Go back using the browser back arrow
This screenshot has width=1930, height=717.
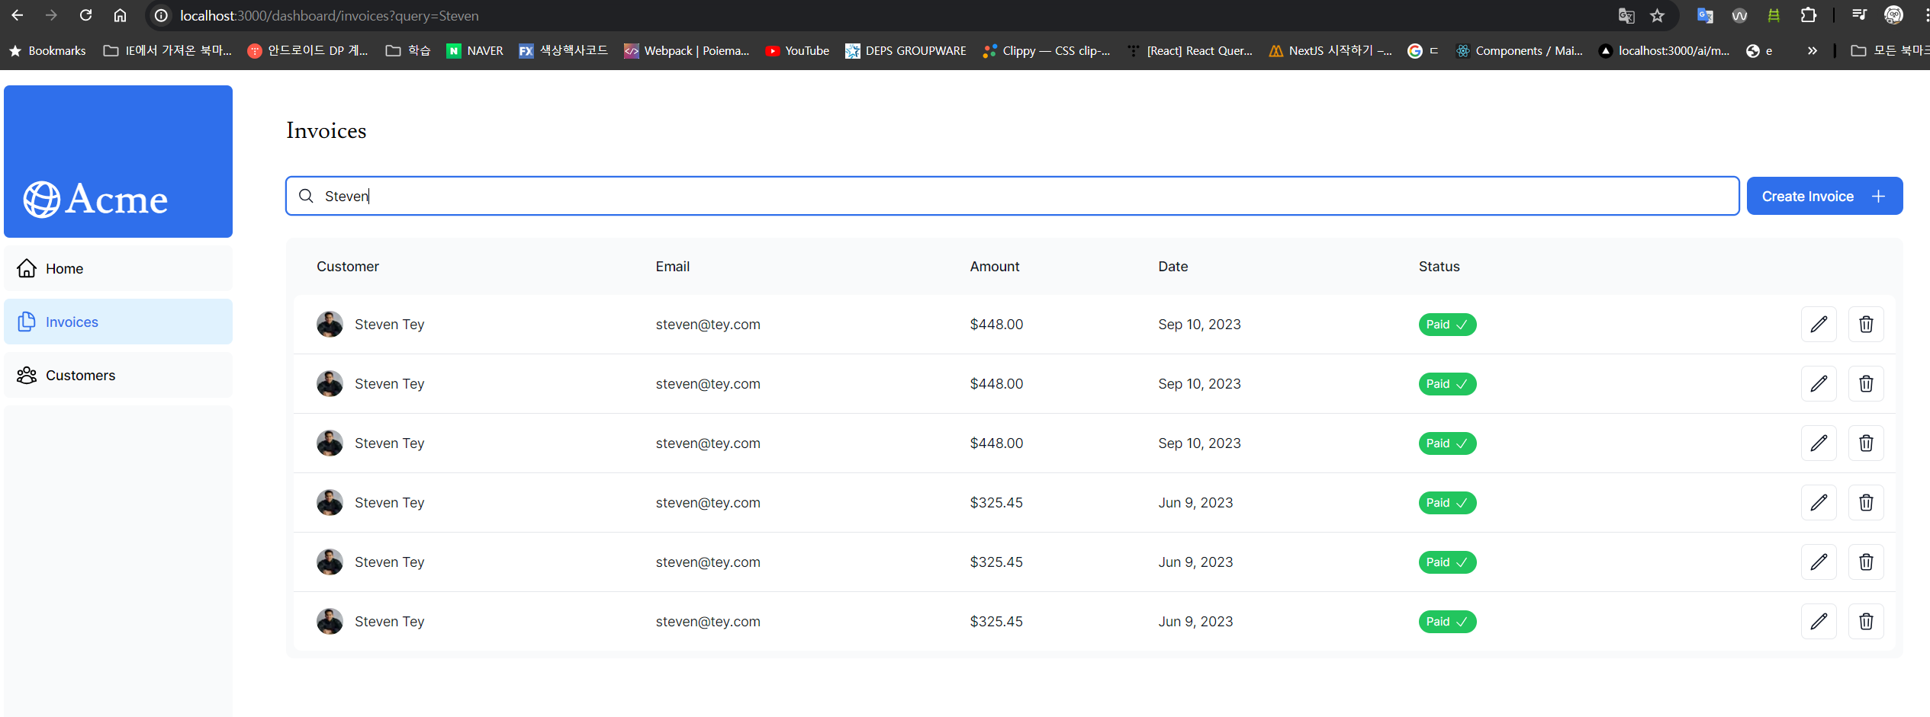(17, 15)
